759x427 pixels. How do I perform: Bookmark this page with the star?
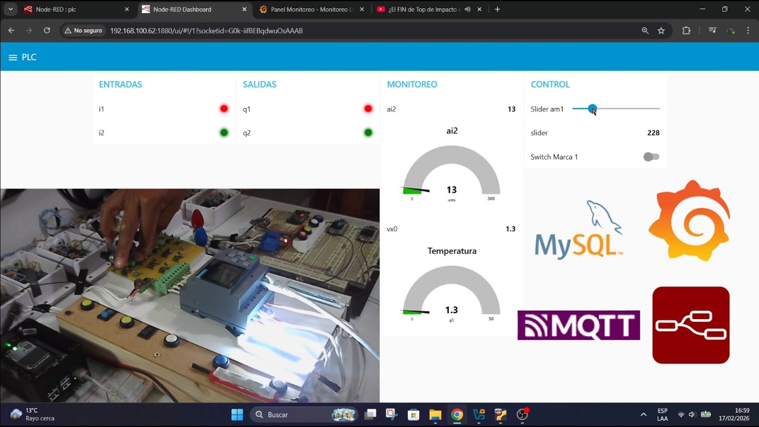pyautogui.click(x=661, y=30)
